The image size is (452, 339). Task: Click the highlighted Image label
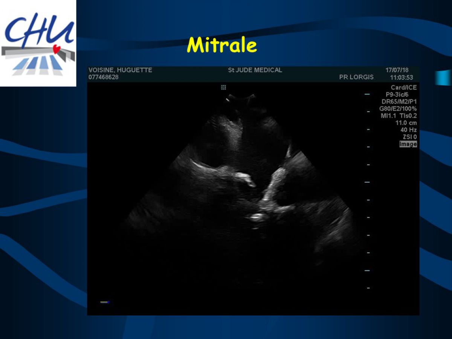click(408, 144)
